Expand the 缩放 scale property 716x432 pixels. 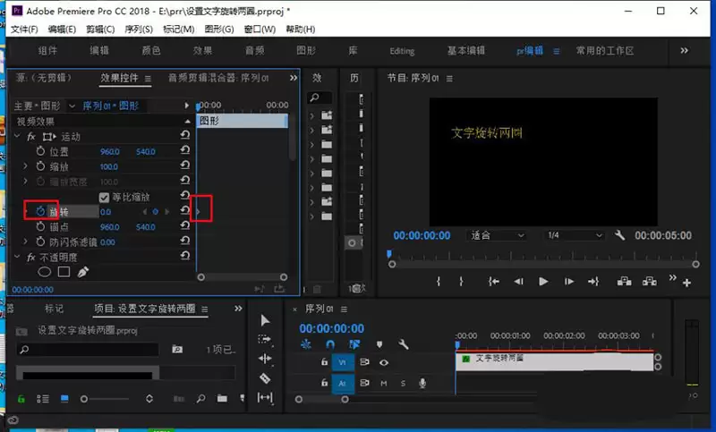click(26, 166)
